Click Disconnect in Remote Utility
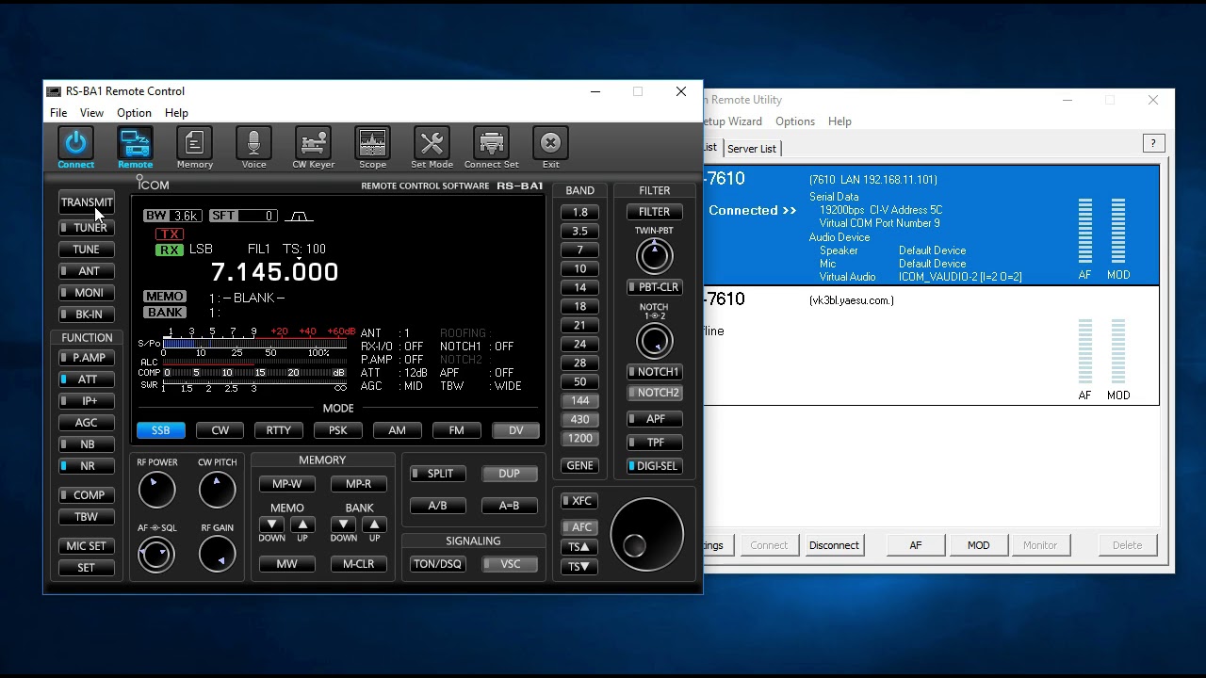The image size is (1206, 678). click(x=834, y=545)
